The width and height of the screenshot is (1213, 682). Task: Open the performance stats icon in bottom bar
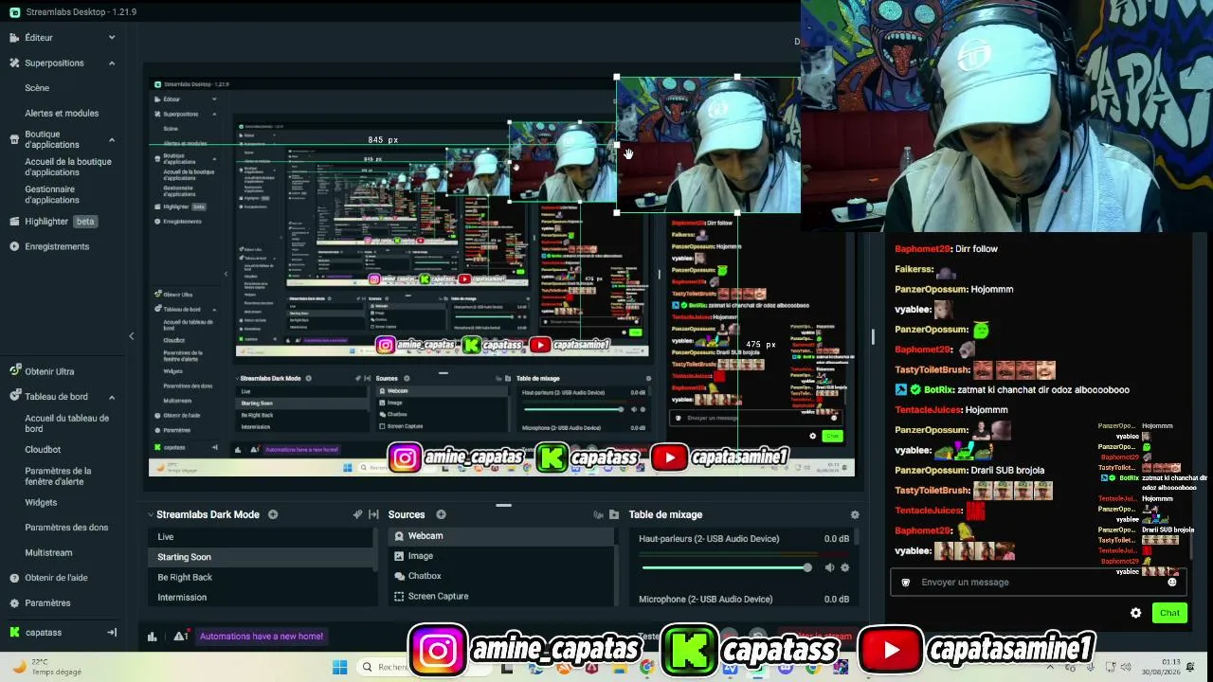pos(152,637)
